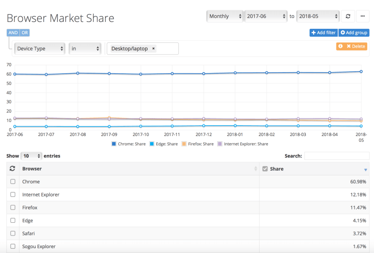Select the OR filter operator
374x253 pixels.
tap(24, 33)
